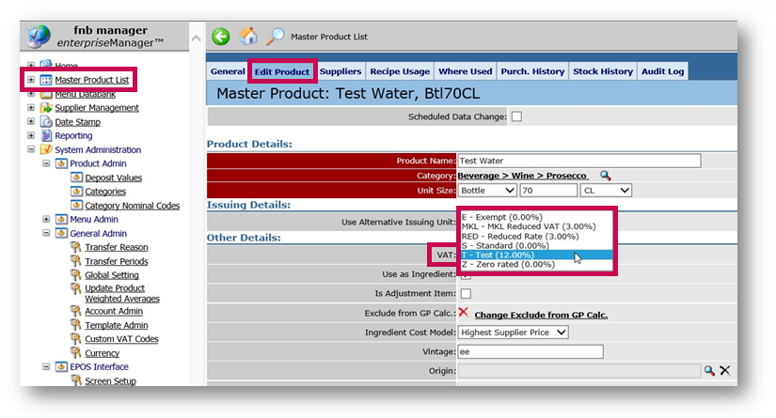Click the unit size value field 70
The image size is (776, 418).
click(548, 191)
